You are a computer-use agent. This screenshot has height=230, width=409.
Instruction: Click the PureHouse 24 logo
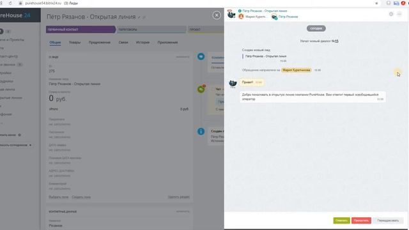coord(15,15)
